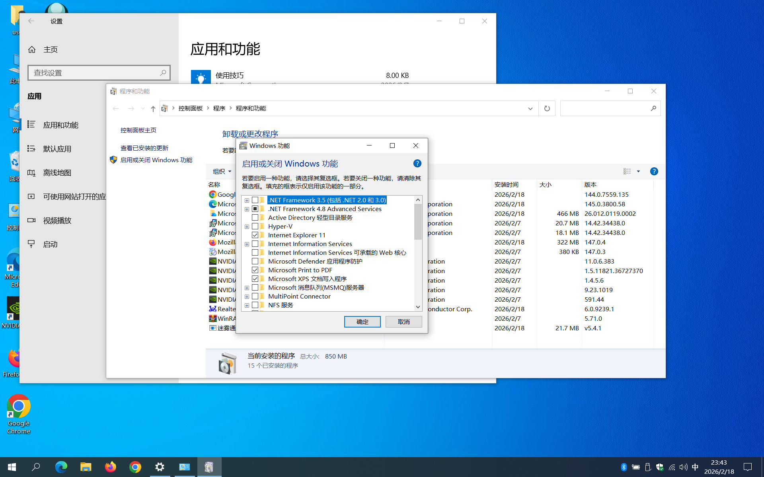Open the 组织 dropdown menu
This screenshot has height=477, width=764.
point(222,171)
